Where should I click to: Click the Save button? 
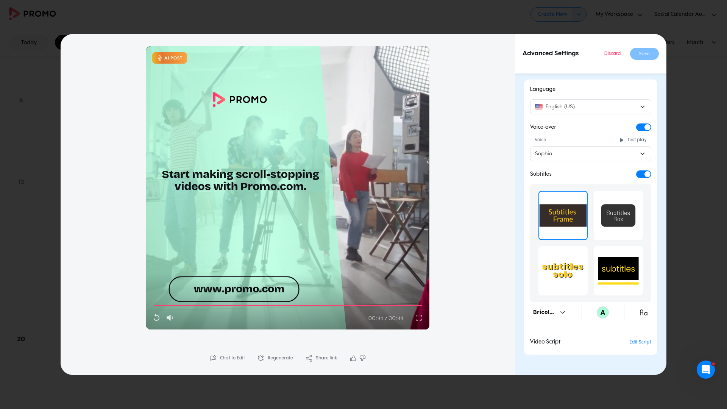point(644,54)
